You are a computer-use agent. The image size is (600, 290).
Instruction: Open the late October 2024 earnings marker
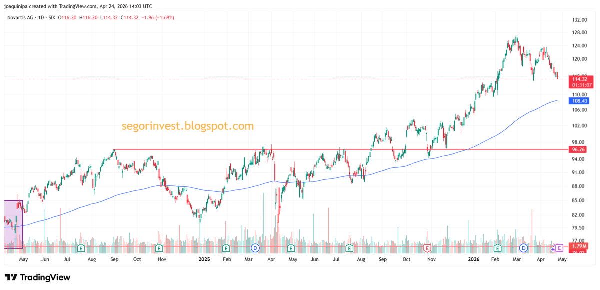point(159,248)
